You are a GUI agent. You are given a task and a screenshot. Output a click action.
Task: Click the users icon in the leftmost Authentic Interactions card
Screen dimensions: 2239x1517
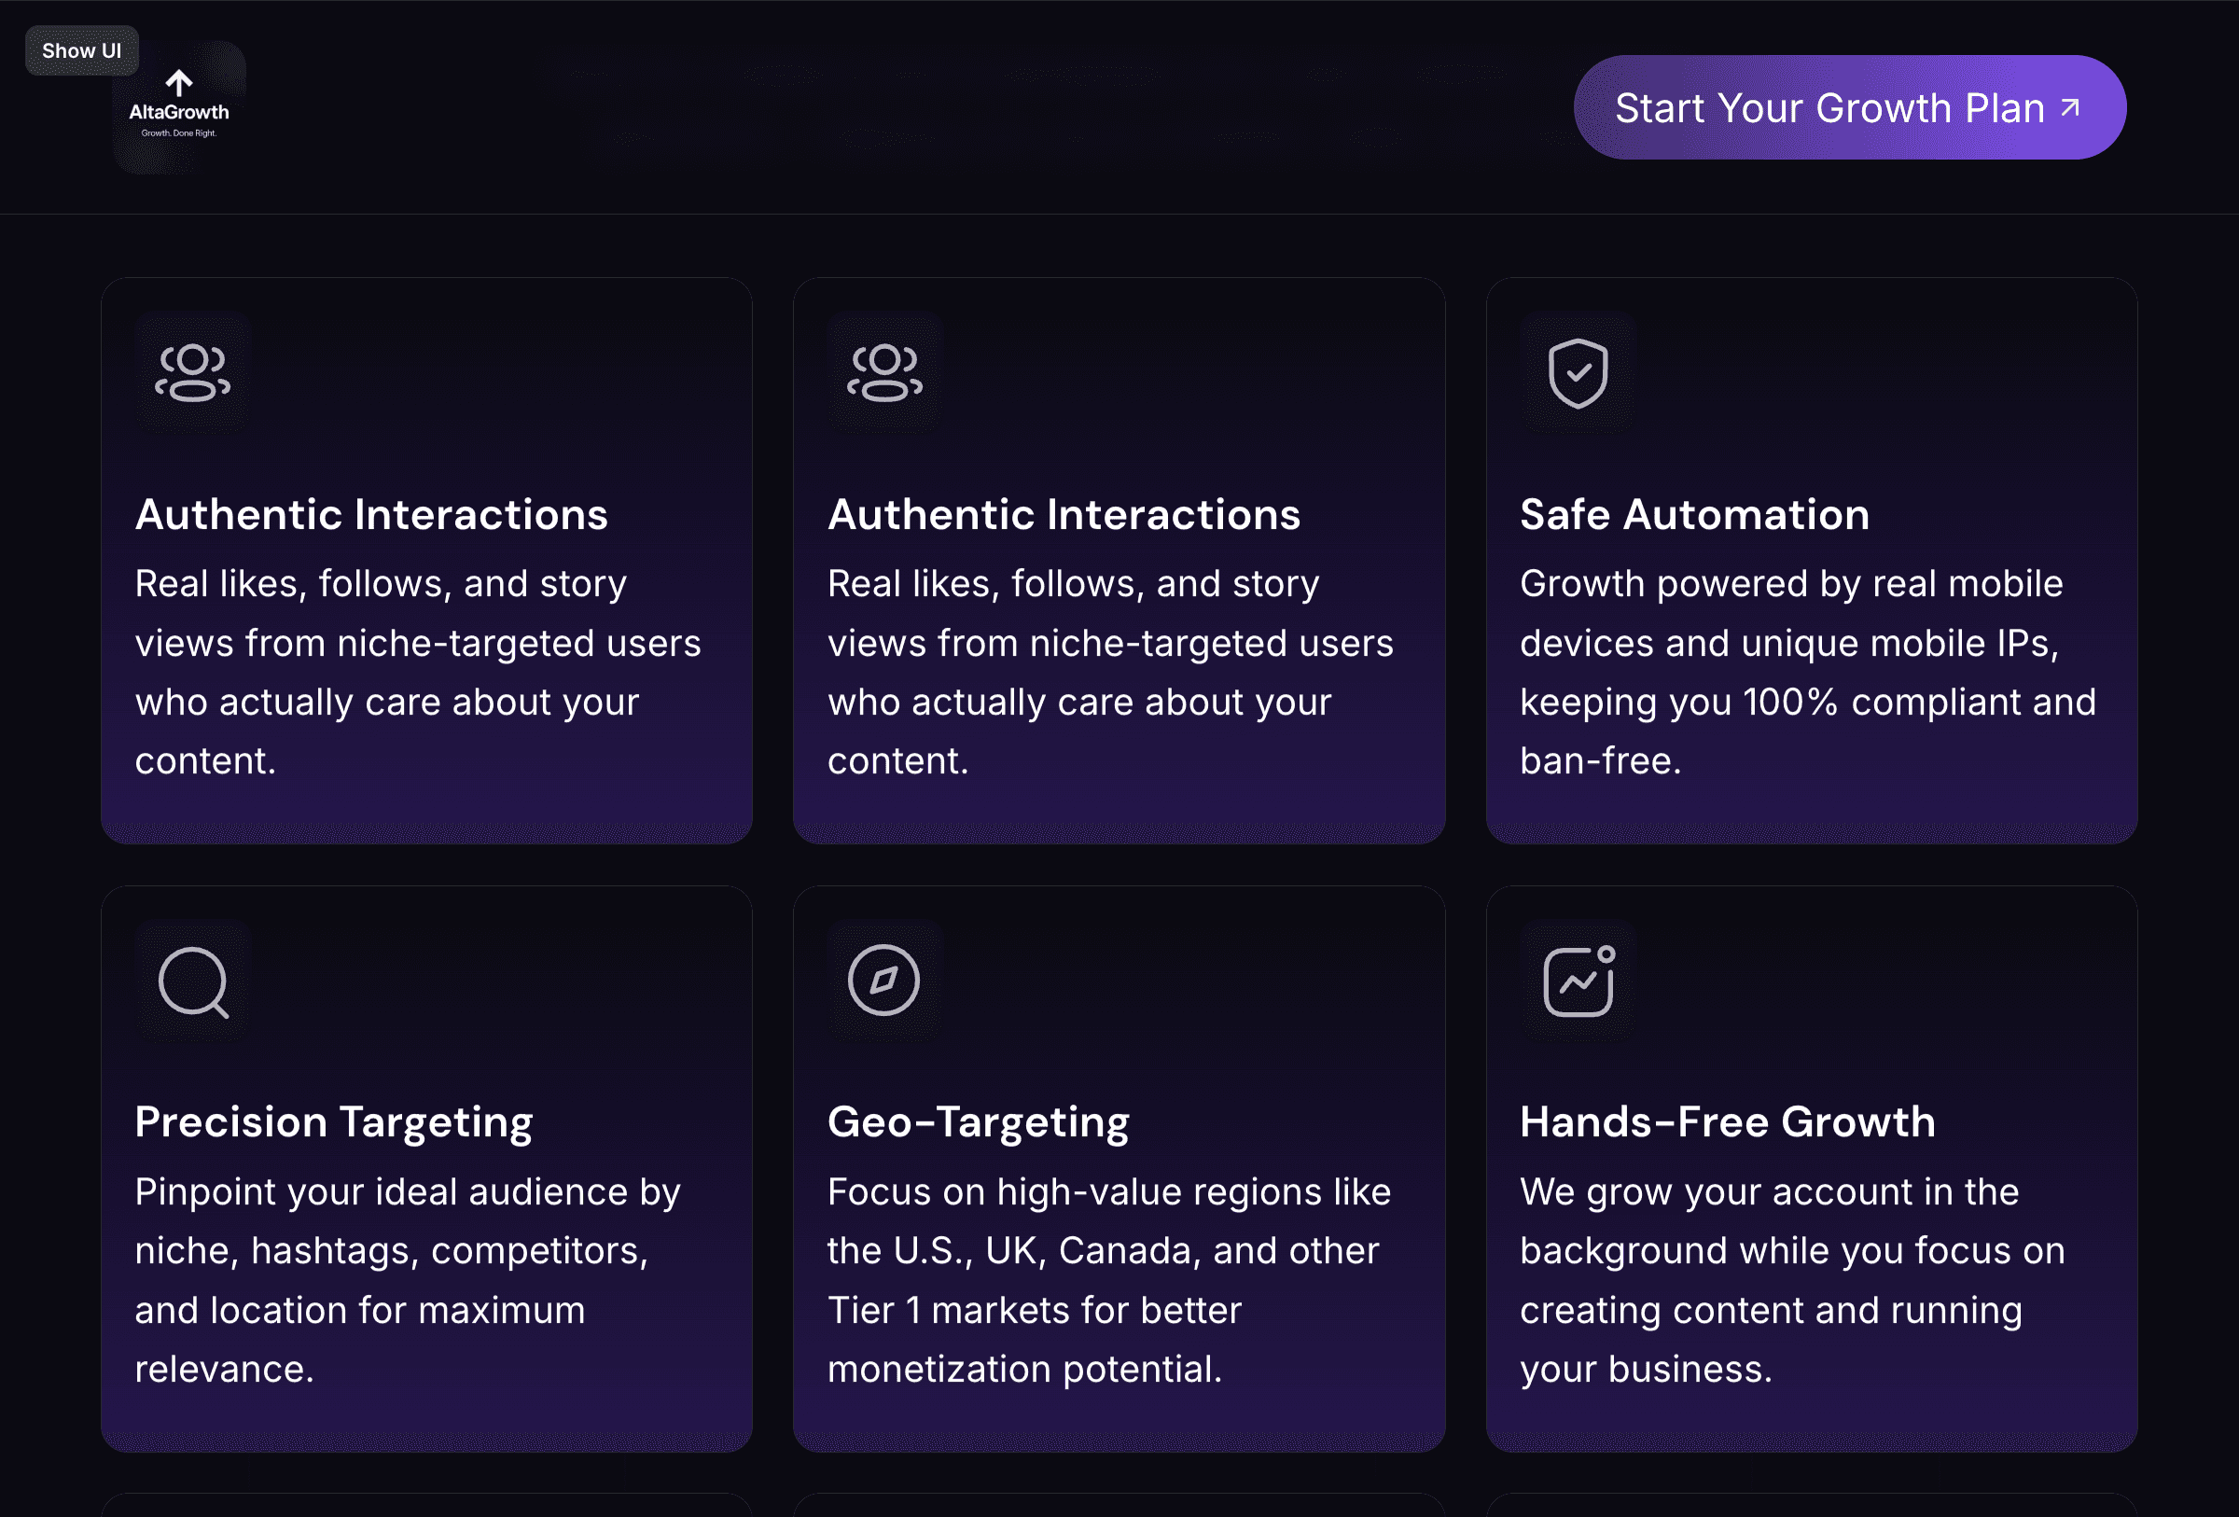tap(193, 373)
